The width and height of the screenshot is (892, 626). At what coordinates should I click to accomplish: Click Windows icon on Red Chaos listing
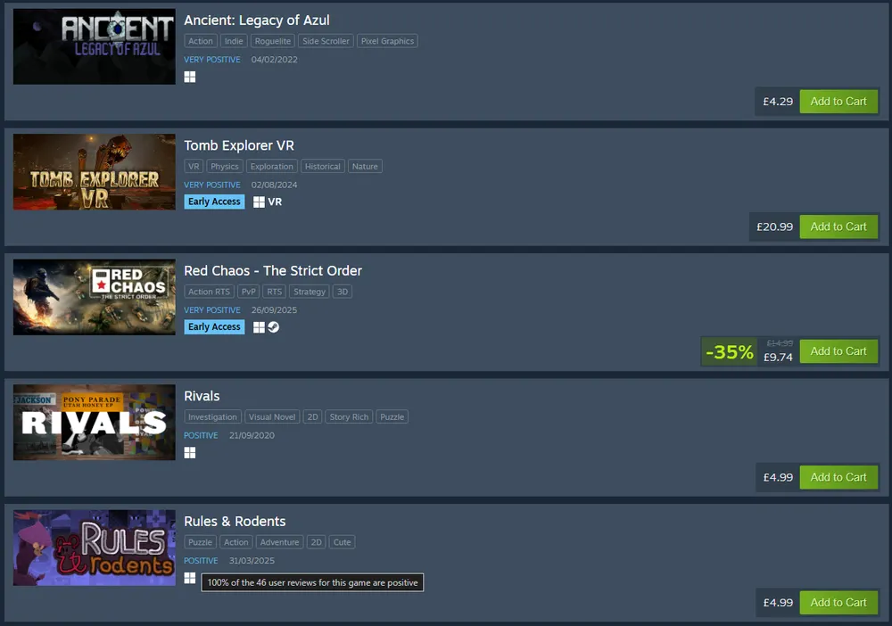(x=259, y=327)
